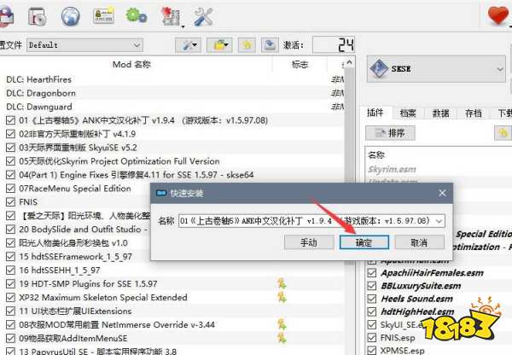Image resolution: width=512 pixels, height=355 pixels.
Task: Cancel the dialog with the 取消 button
Action: click(x=419, y=242)
